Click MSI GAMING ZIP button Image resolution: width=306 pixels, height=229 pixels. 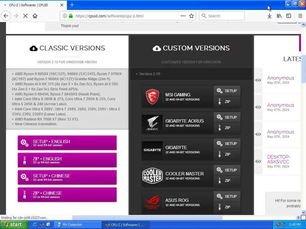pyautogui.click(x=227, y=101)
